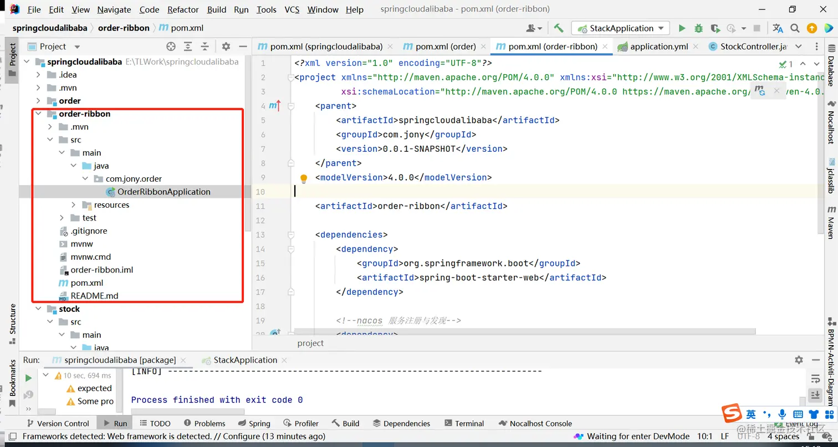Open the Refactor menu
Viewport: 838px width, 447px height.
tap(183, 9)
